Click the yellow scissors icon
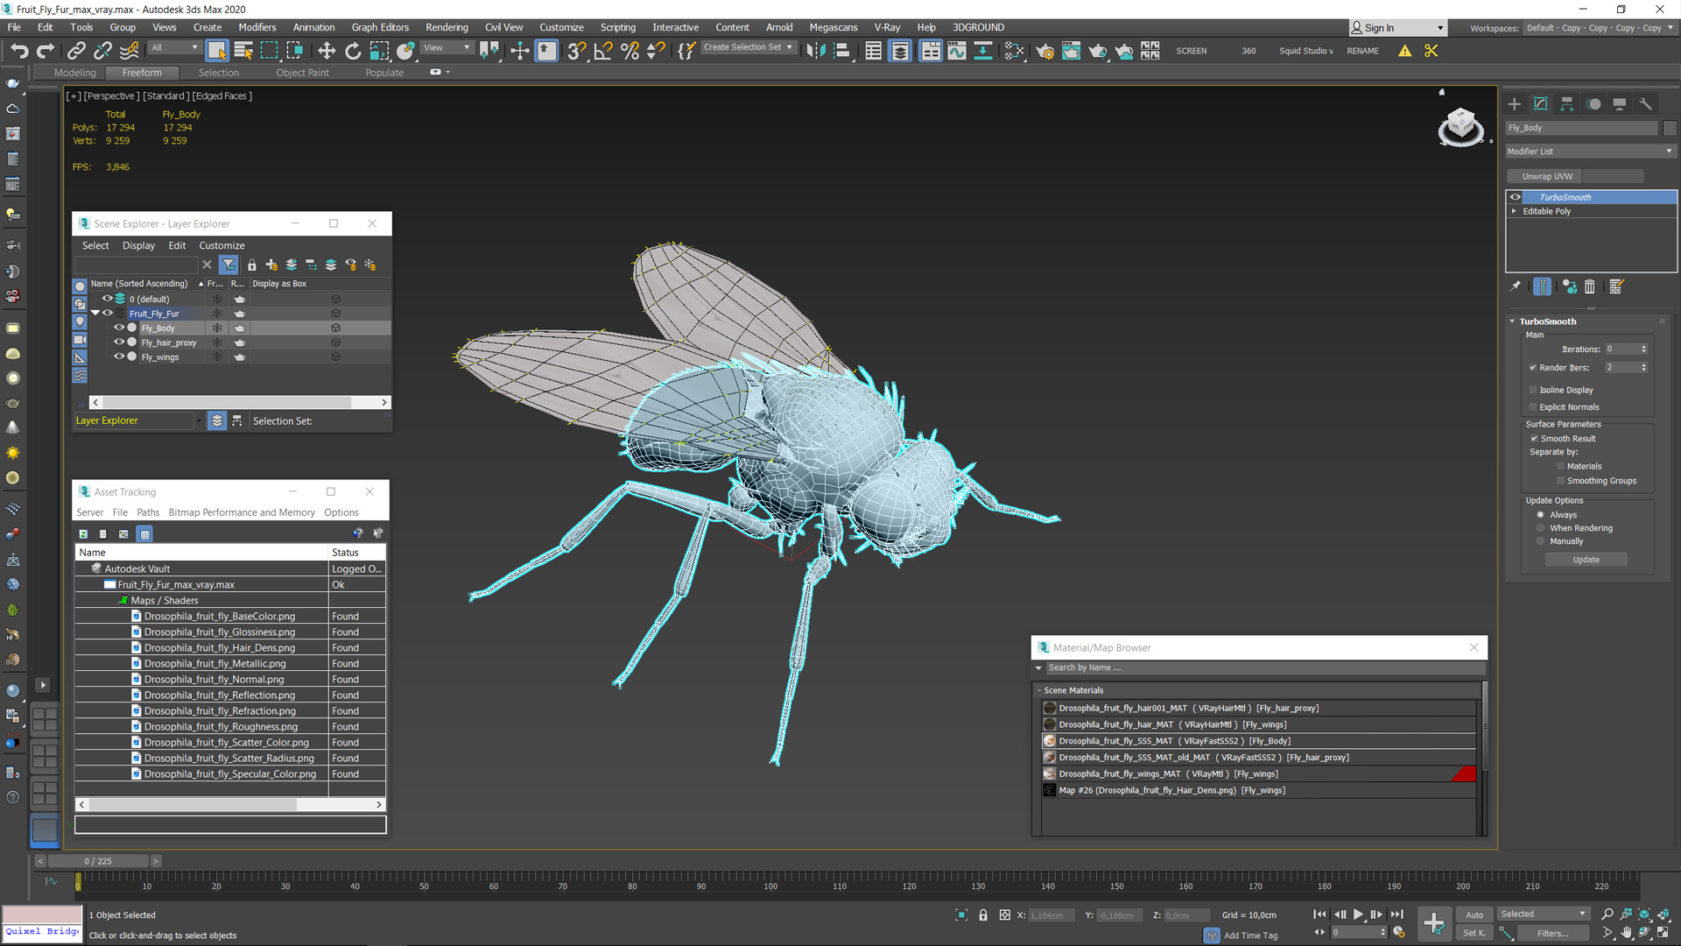1681x946 pixels. (1431, 51)
